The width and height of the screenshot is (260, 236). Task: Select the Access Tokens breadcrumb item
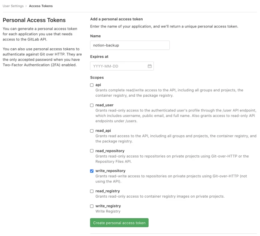tap(40, 6)
